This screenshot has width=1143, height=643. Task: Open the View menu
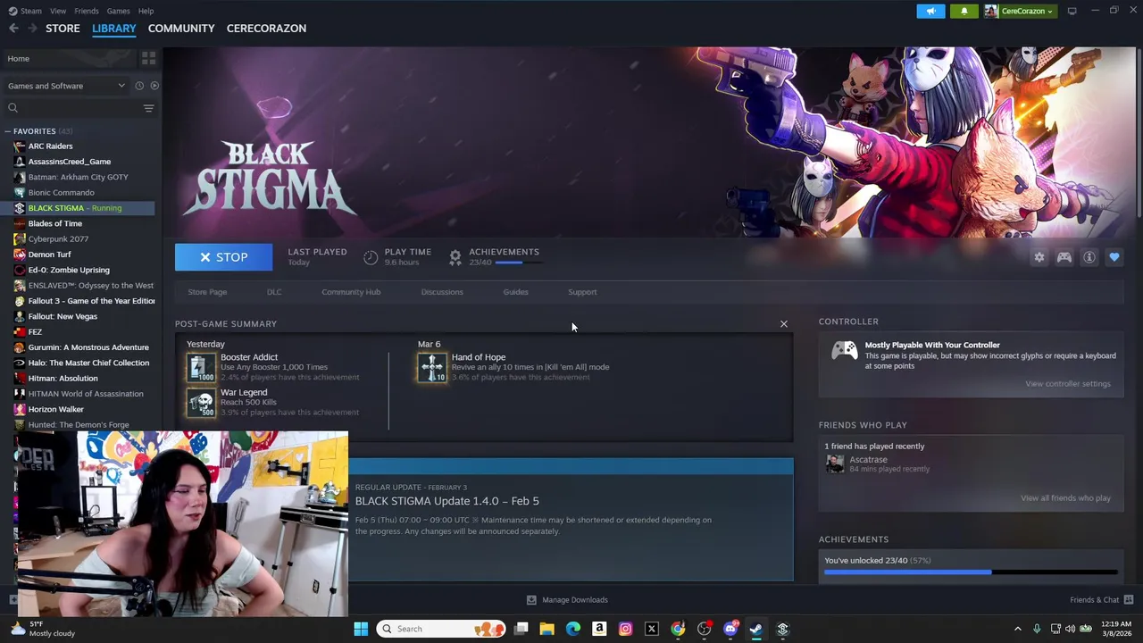click(x=58, y=11)
